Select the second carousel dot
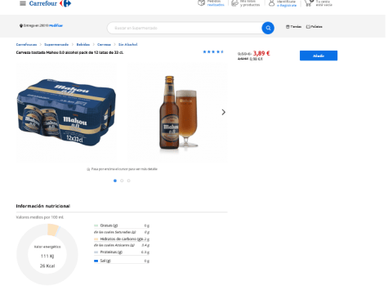Image resolution: width=388 pixels, height=299 pixels. (x=122, y=181)
